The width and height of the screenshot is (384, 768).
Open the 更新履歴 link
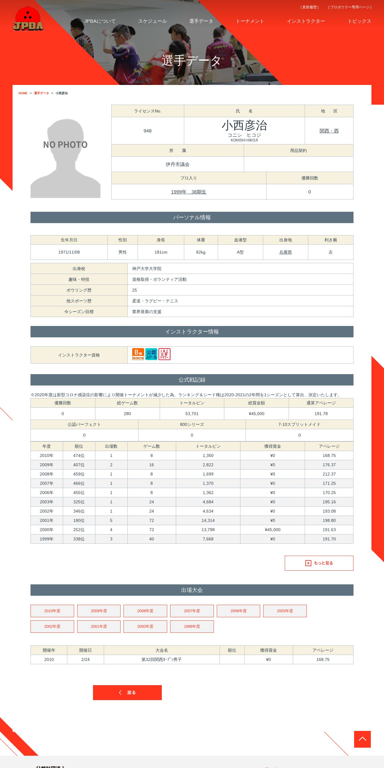[x=310, y=7]
